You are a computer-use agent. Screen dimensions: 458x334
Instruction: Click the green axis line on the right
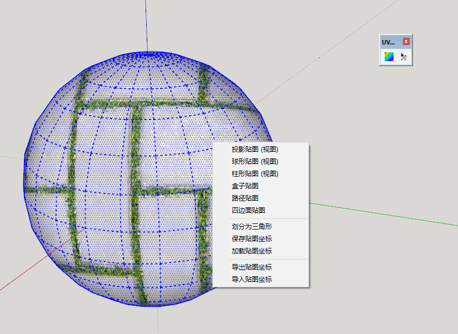tap(389, 215)
